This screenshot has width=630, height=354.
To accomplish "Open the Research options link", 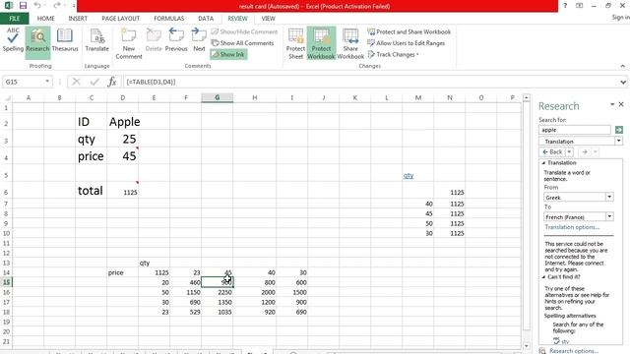I will click(x=573, y=351).
